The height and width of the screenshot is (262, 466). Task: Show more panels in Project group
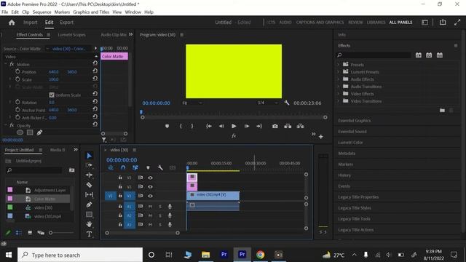point(76,150)
